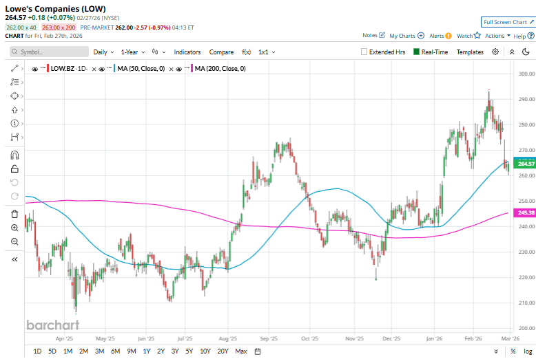Enable the Extended Hrs checkbox

[x=364, y=52]
